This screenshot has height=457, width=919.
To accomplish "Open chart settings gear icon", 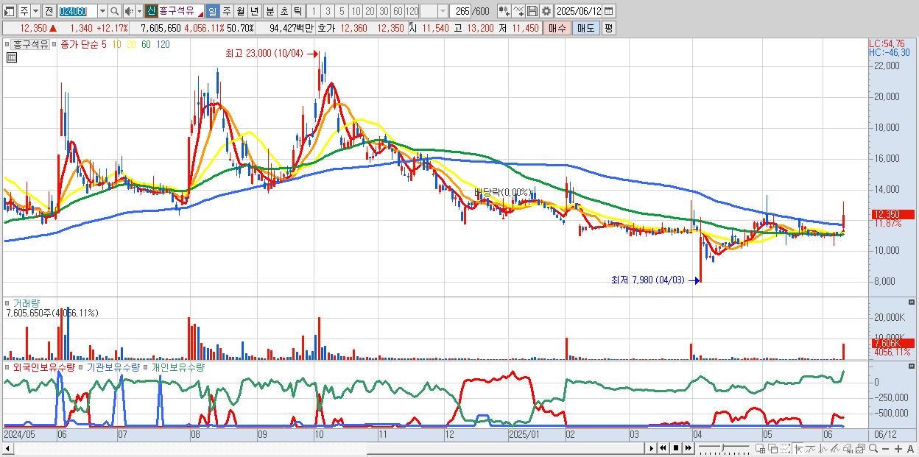I will (546, 11).
